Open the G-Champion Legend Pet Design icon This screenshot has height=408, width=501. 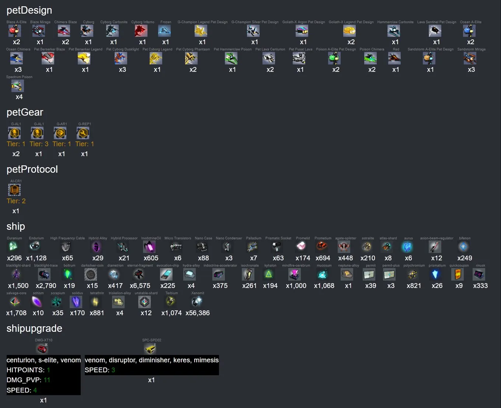[201, 31]
